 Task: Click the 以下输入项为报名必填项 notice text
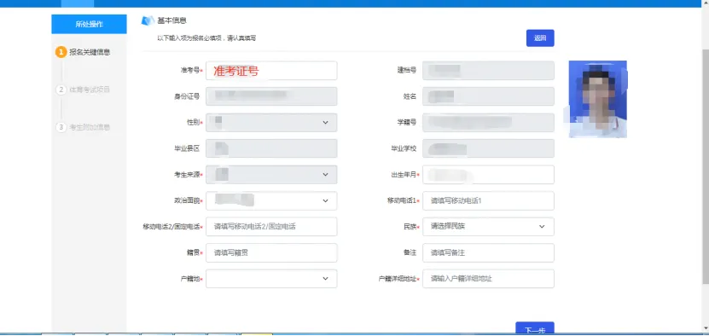(x=206, y=38)
